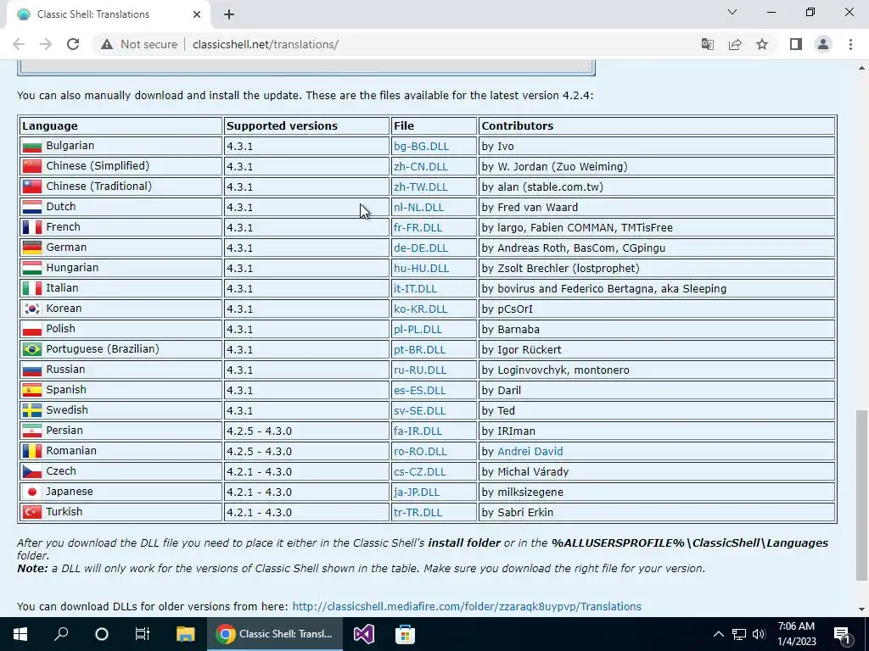Download the tr-TR.DLL file

(418, 513)
